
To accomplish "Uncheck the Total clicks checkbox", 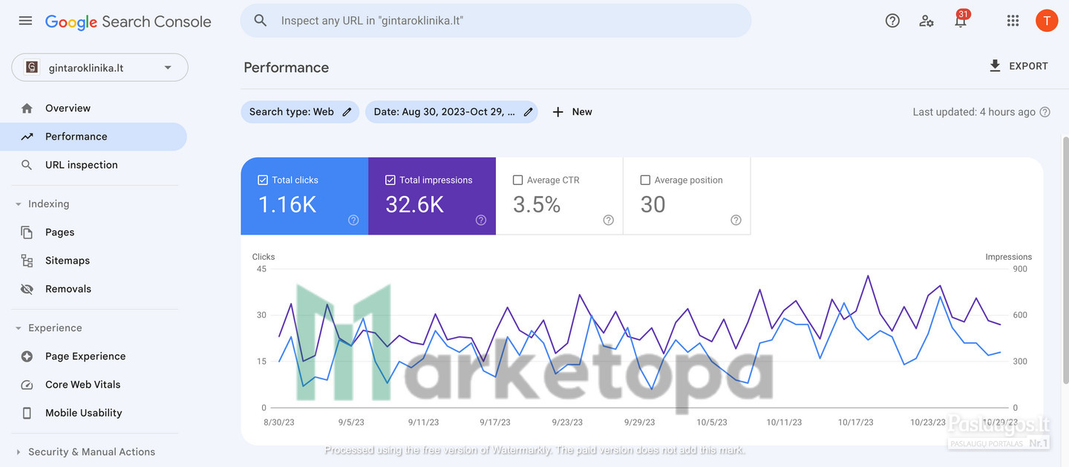I will coord(263,180).
